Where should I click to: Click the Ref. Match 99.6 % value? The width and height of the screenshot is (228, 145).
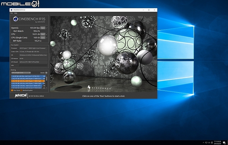click(36, 31)
